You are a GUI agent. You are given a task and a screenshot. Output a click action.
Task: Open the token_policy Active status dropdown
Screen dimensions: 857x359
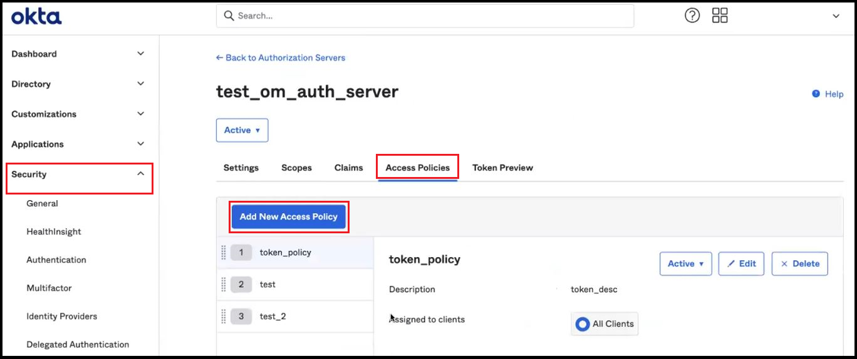point(685,264)
